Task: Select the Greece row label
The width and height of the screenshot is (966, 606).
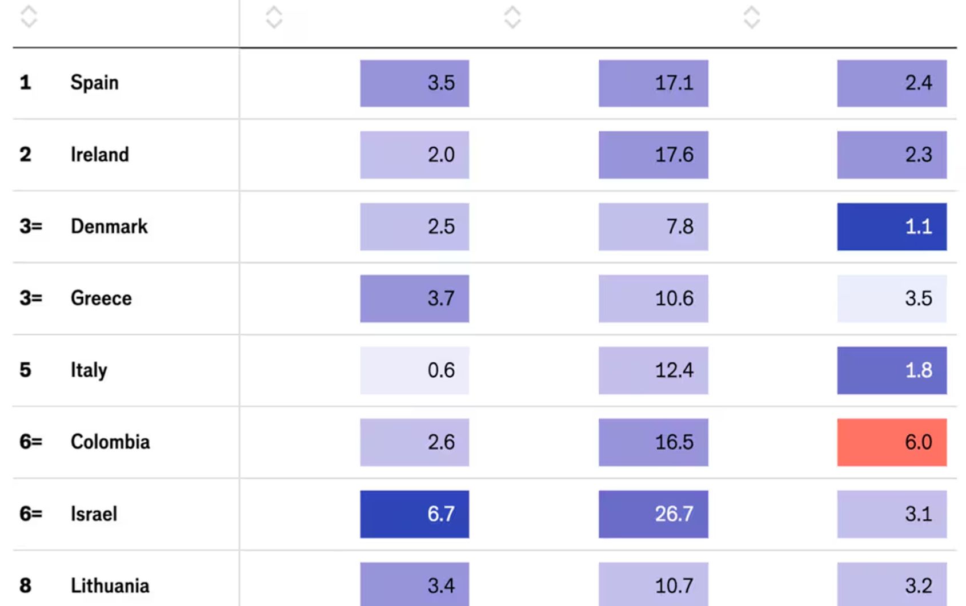Action: (x=101, y=298)
